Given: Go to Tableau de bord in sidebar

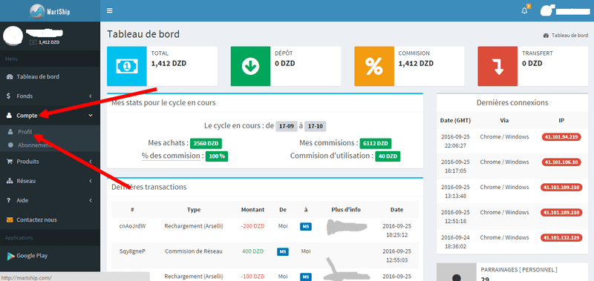Looking at the screenshot, I should 50,77.
